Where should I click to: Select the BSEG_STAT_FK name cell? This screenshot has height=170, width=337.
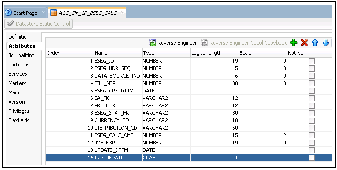pos(118,113)
